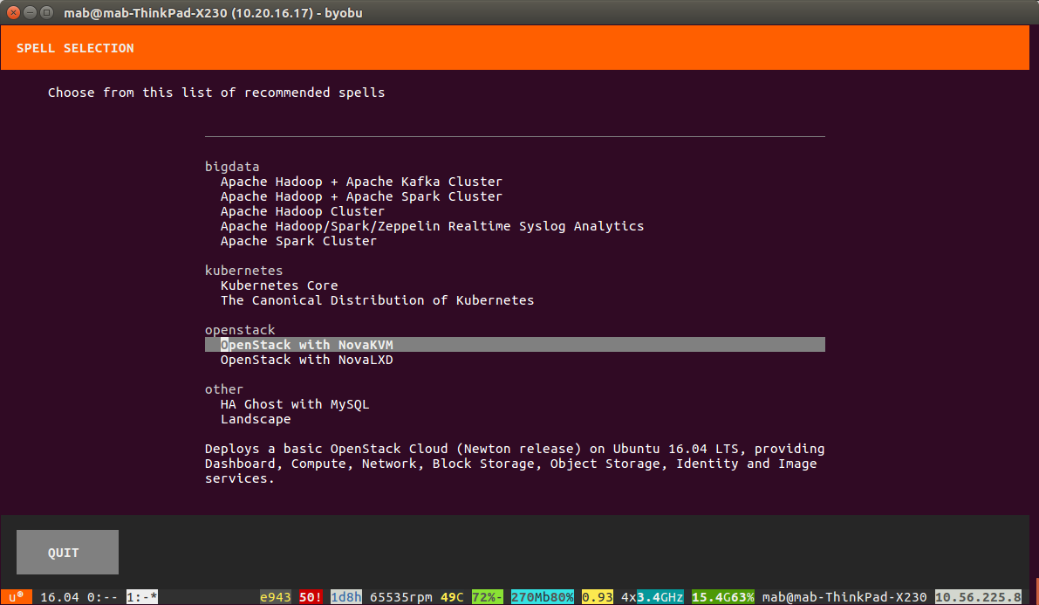Choose the Kubernetes Core spell
The height and width of the screenshot is (605, 1039).
pos(279,285)
